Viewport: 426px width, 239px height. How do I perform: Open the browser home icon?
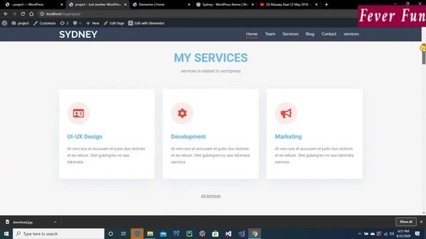(31, 14)
